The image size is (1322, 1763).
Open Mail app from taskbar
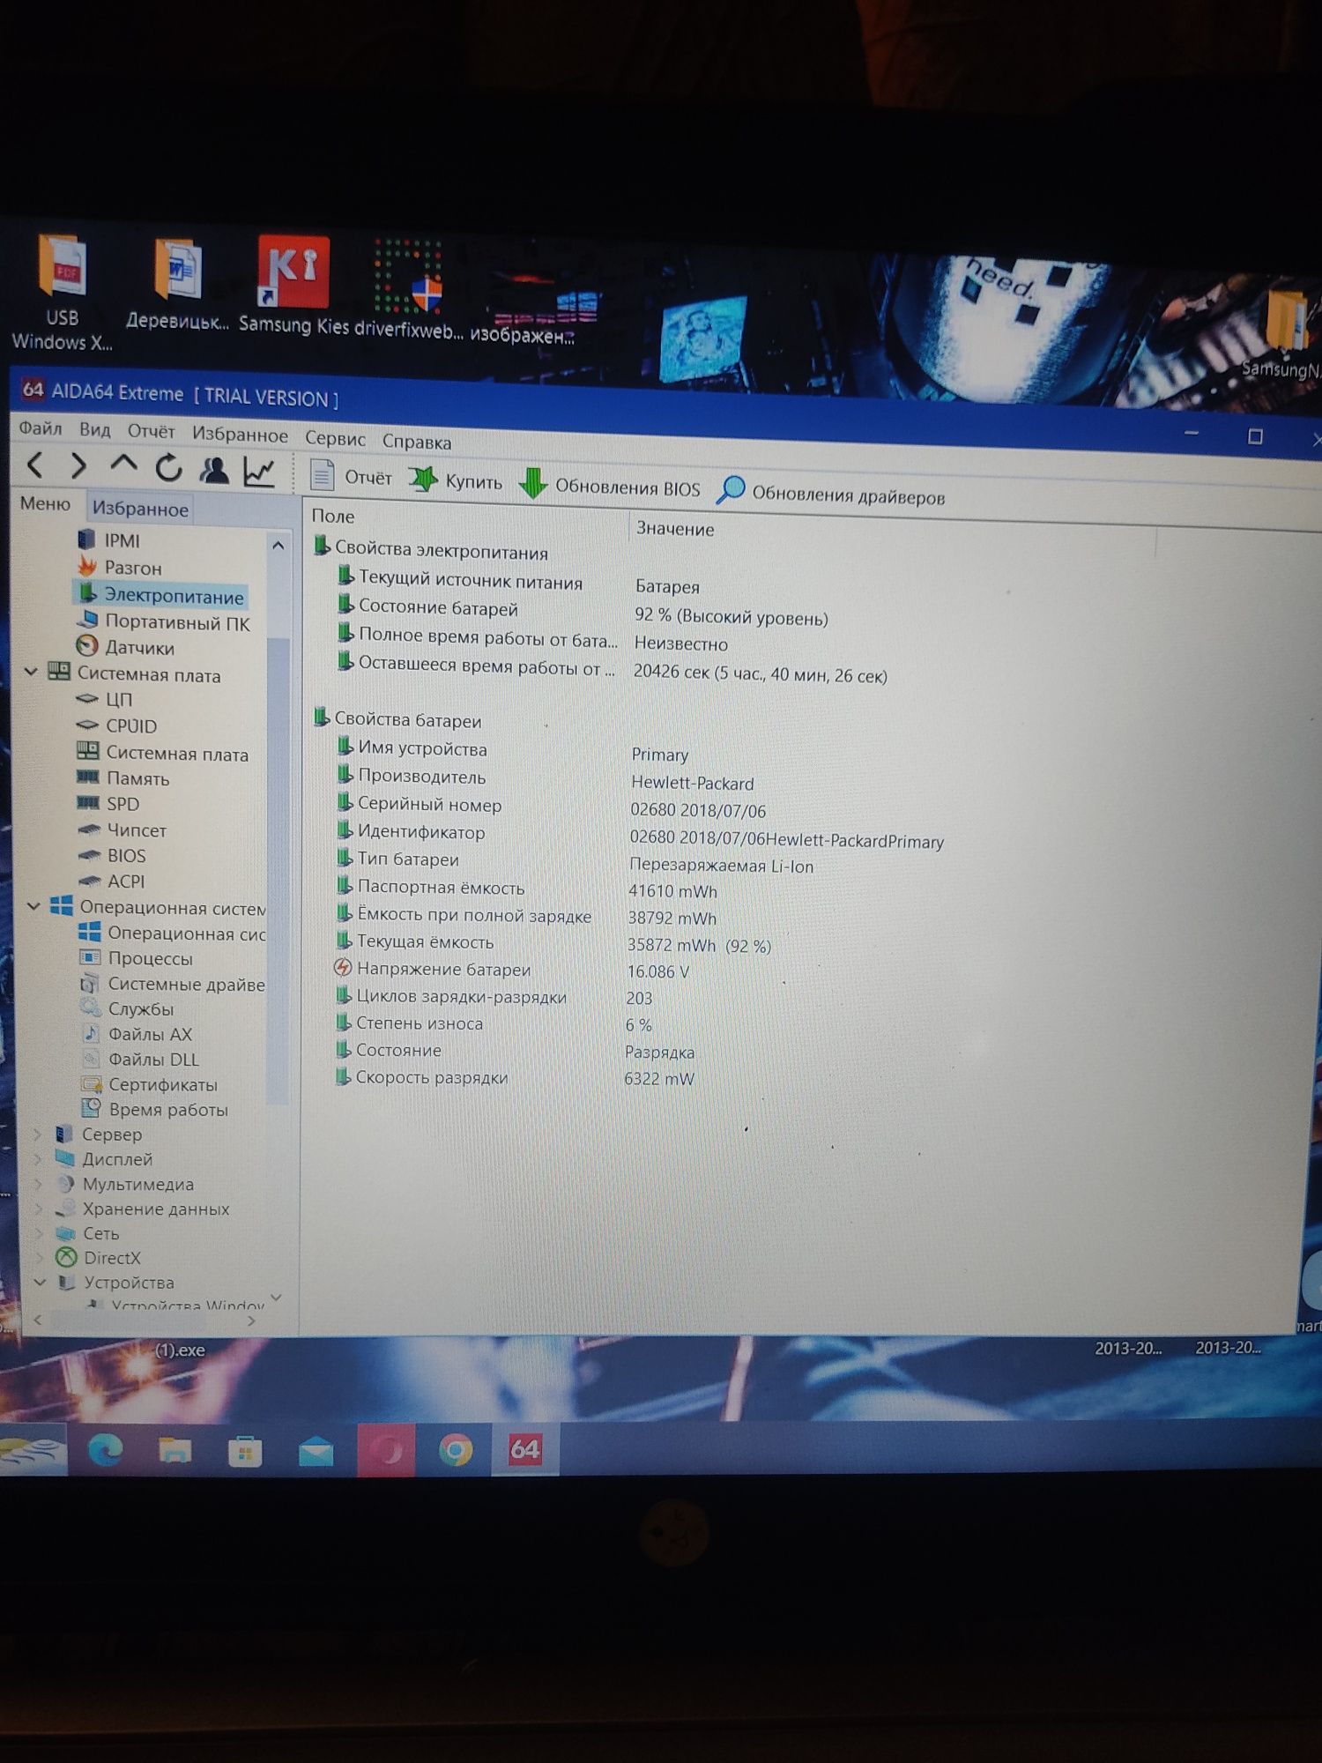tap(316, 1451)
